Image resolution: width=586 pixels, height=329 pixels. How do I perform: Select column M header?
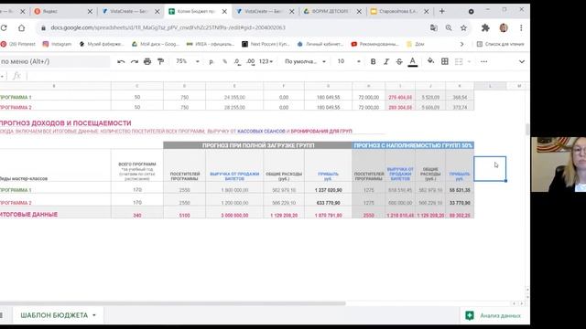[519, 86]
